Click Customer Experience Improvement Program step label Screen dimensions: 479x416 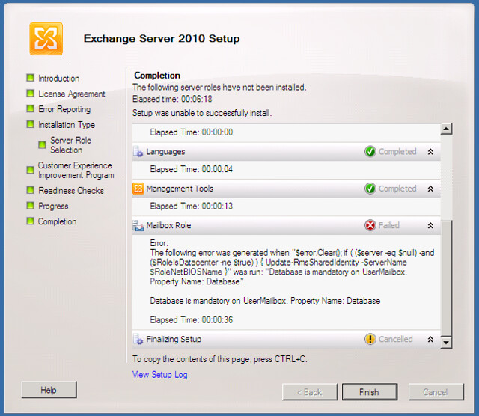(x=76, y=170)
